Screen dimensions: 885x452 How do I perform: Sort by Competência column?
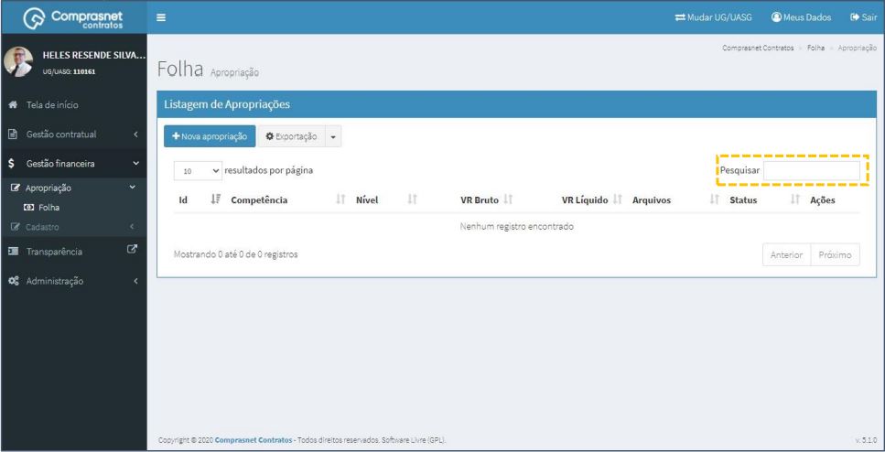[x=287, y=200]
